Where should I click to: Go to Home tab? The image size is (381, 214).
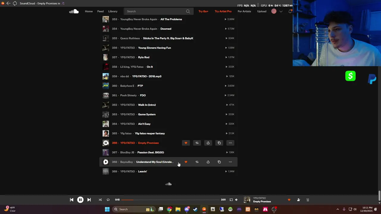click(x=89, y=11)
